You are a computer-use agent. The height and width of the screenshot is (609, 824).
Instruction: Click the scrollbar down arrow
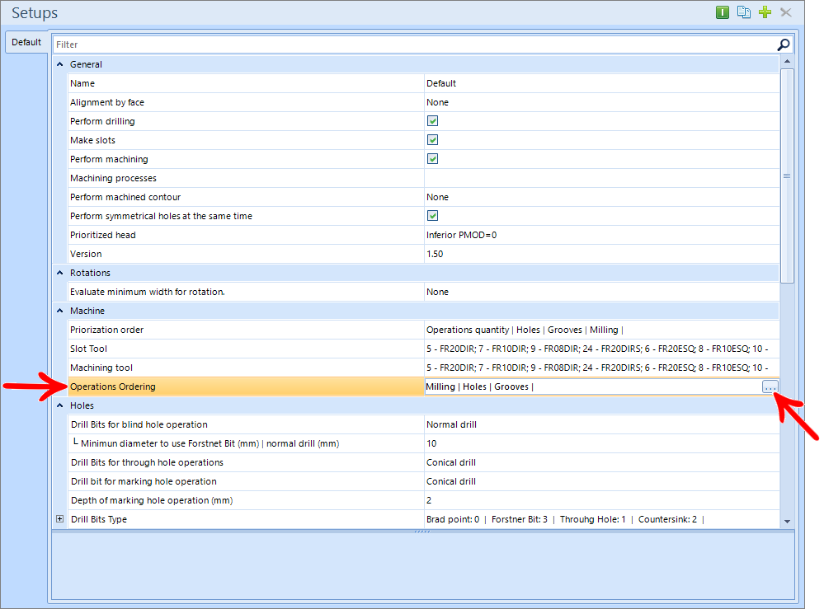point(787,522)
